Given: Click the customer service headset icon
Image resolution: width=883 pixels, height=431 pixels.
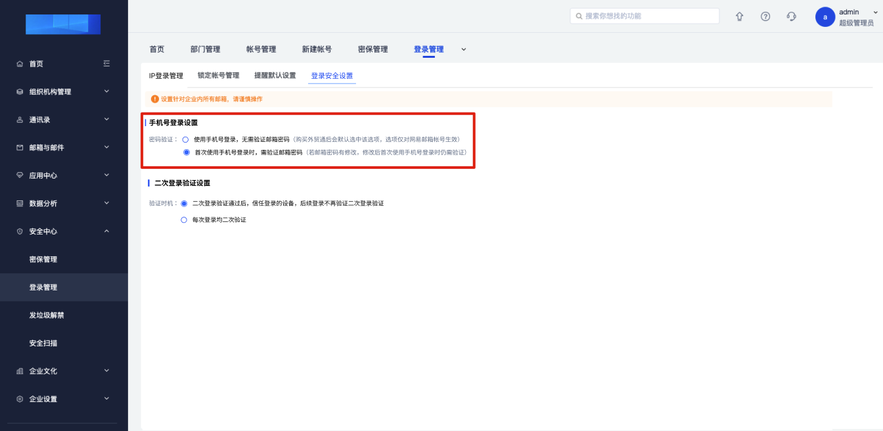Looking at the screenshot, I should click(x=792, y=16).
